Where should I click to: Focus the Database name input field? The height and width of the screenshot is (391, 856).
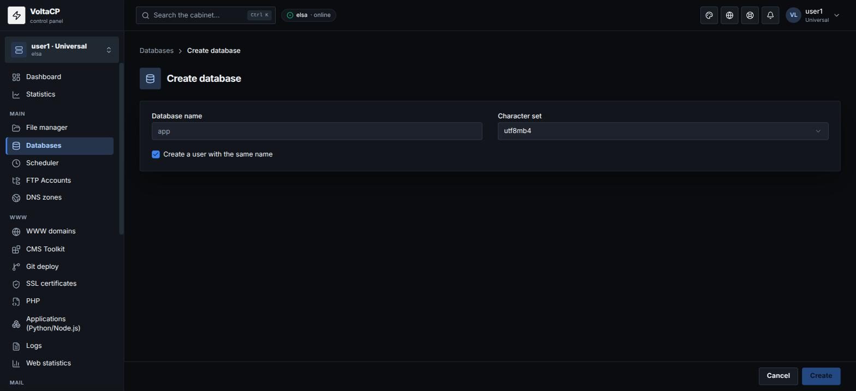tap(317, 131)
